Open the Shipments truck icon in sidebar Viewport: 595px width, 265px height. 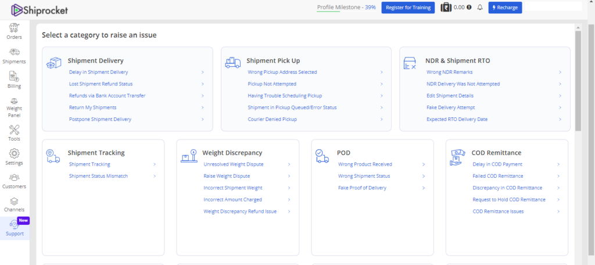(15, 52)
